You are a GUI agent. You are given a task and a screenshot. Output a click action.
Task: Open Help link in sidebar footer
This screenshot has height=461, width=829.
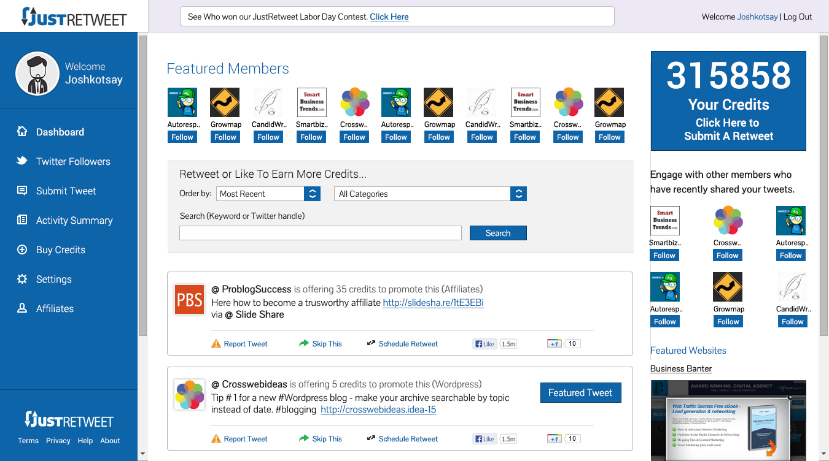tap(85, 440)
